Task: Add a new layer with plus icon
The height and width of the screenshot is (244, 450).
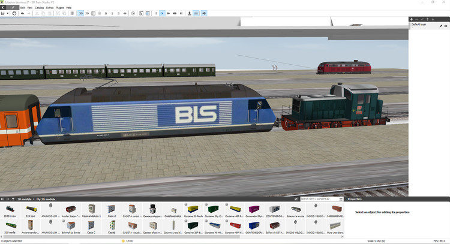Action: pos(411,19)
